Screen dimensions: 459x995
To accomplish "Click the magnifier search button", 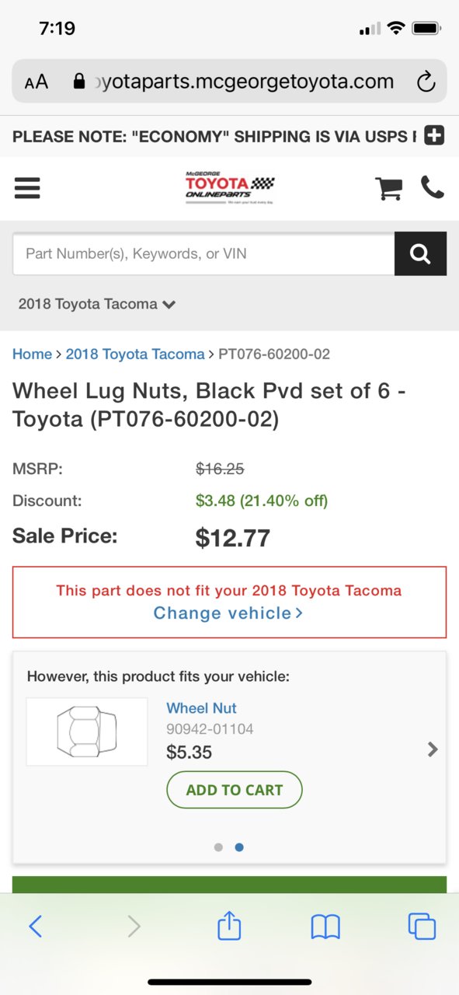I will (420, 253).
